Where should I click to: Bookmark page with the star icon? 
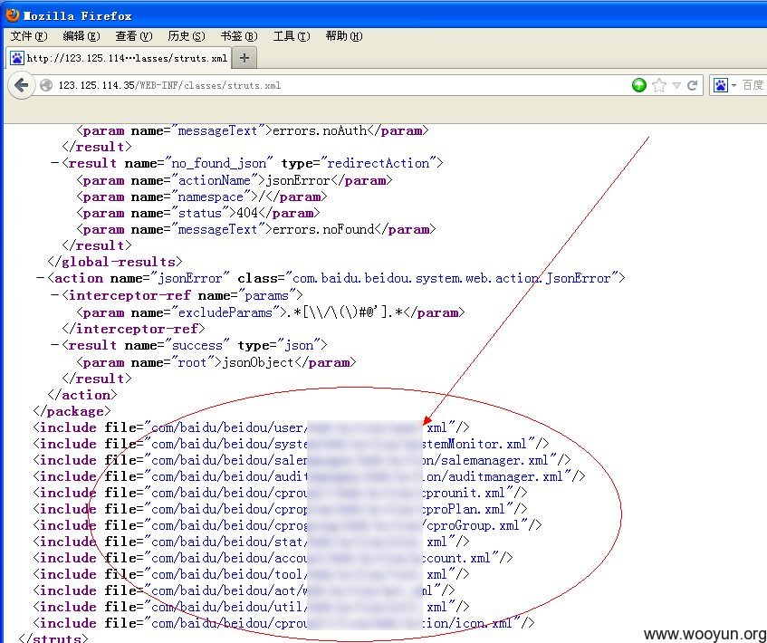point(659,86)
